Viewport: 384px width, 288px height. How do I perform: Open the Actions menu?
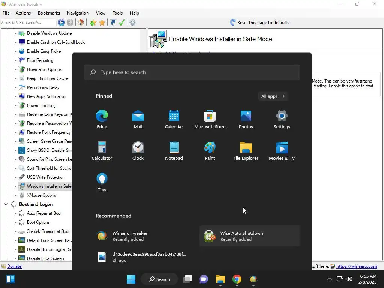[23, 13]
